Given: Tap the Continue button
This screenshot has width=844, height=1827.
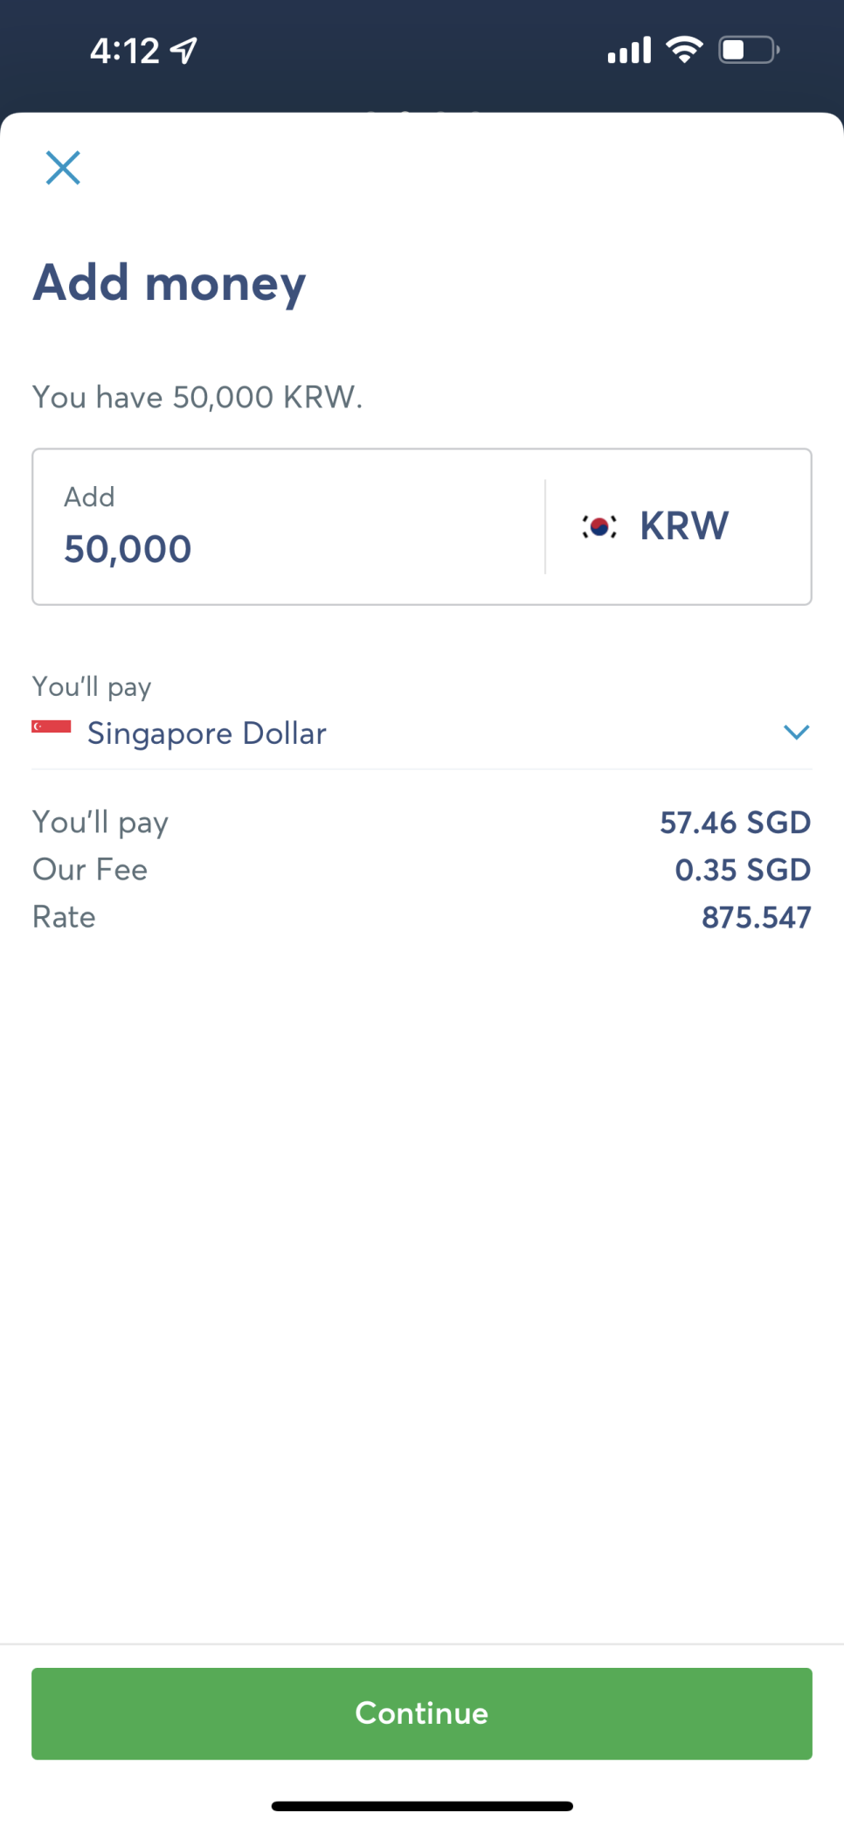Looking at the screenshot, I should pos(422,1713).
